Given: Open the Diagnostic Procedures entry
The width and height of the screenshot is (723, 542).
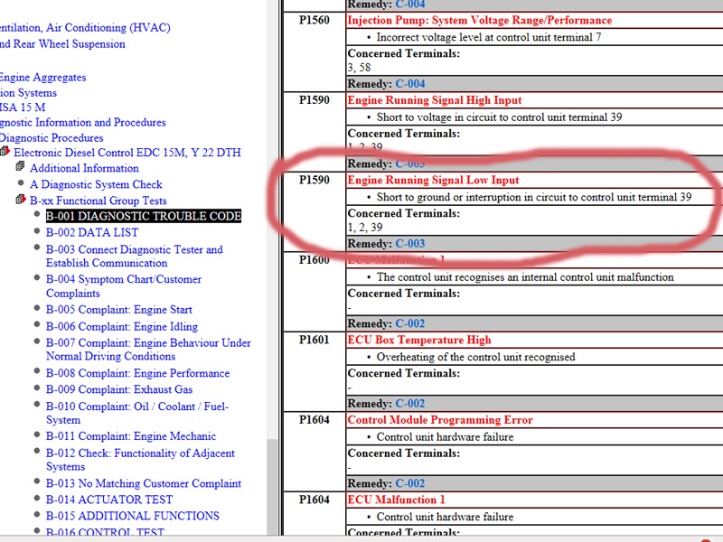Looking at the screenshot, I should pyautogui.click(x=52, y=138).
